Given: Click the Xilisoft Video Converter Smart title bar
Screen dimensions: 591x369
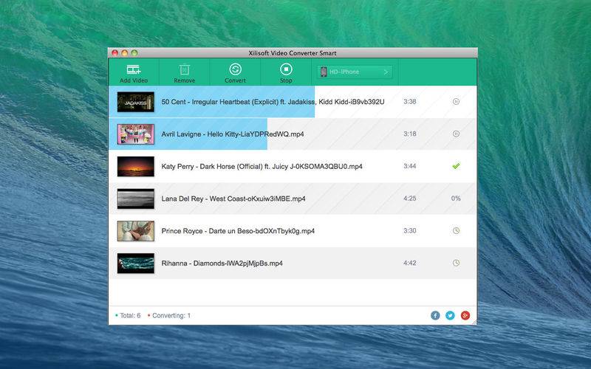Looking at the screenshot, I should coord(293,53).
